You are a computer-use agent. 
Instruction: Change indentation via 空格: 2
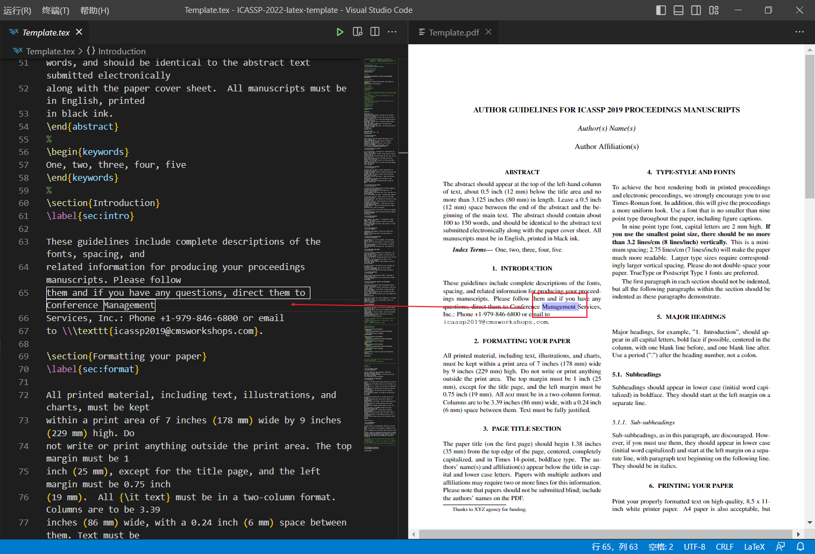click(661, 546)
